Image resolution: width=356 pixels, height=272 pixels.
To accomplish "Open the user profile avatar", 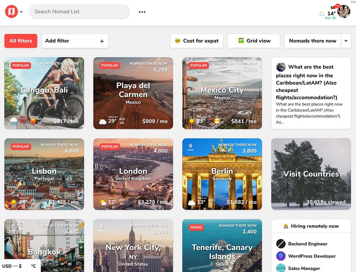I will 344,11.
